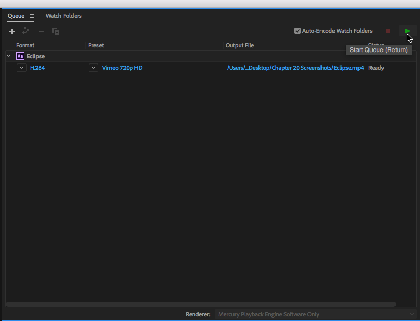Viewport: 420px width, 321px height.
Task: Click the Remove minus icon
Action: pyautogui.click(x=41, y=31)
